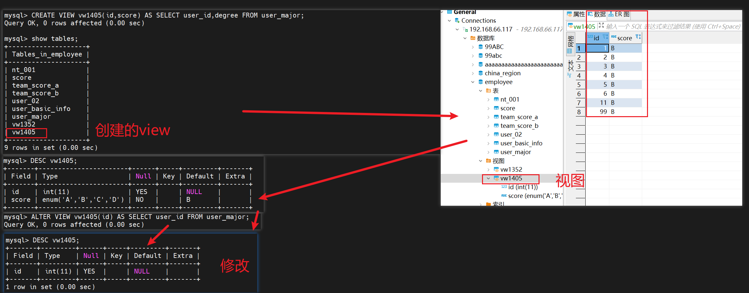Click the user_basic_info table icon in tree
Image resolution: width=749 pixels, height=293 pixels.
496,143
